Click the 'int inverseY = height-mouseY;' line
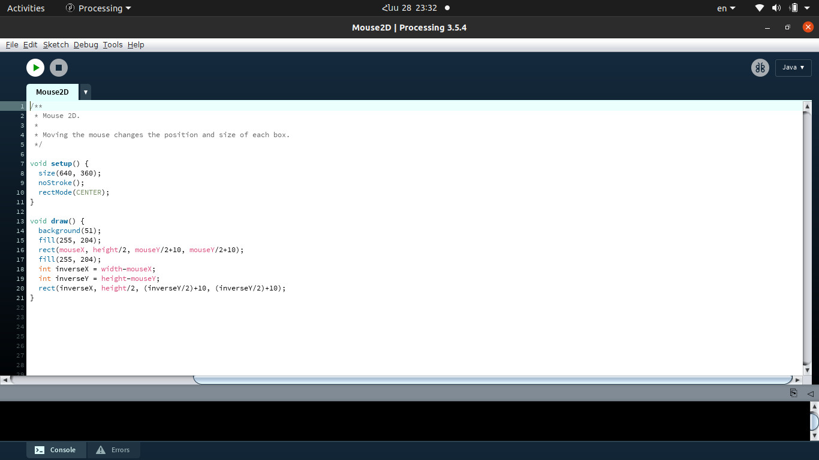819x460 pixels. (x=99, y=279)
